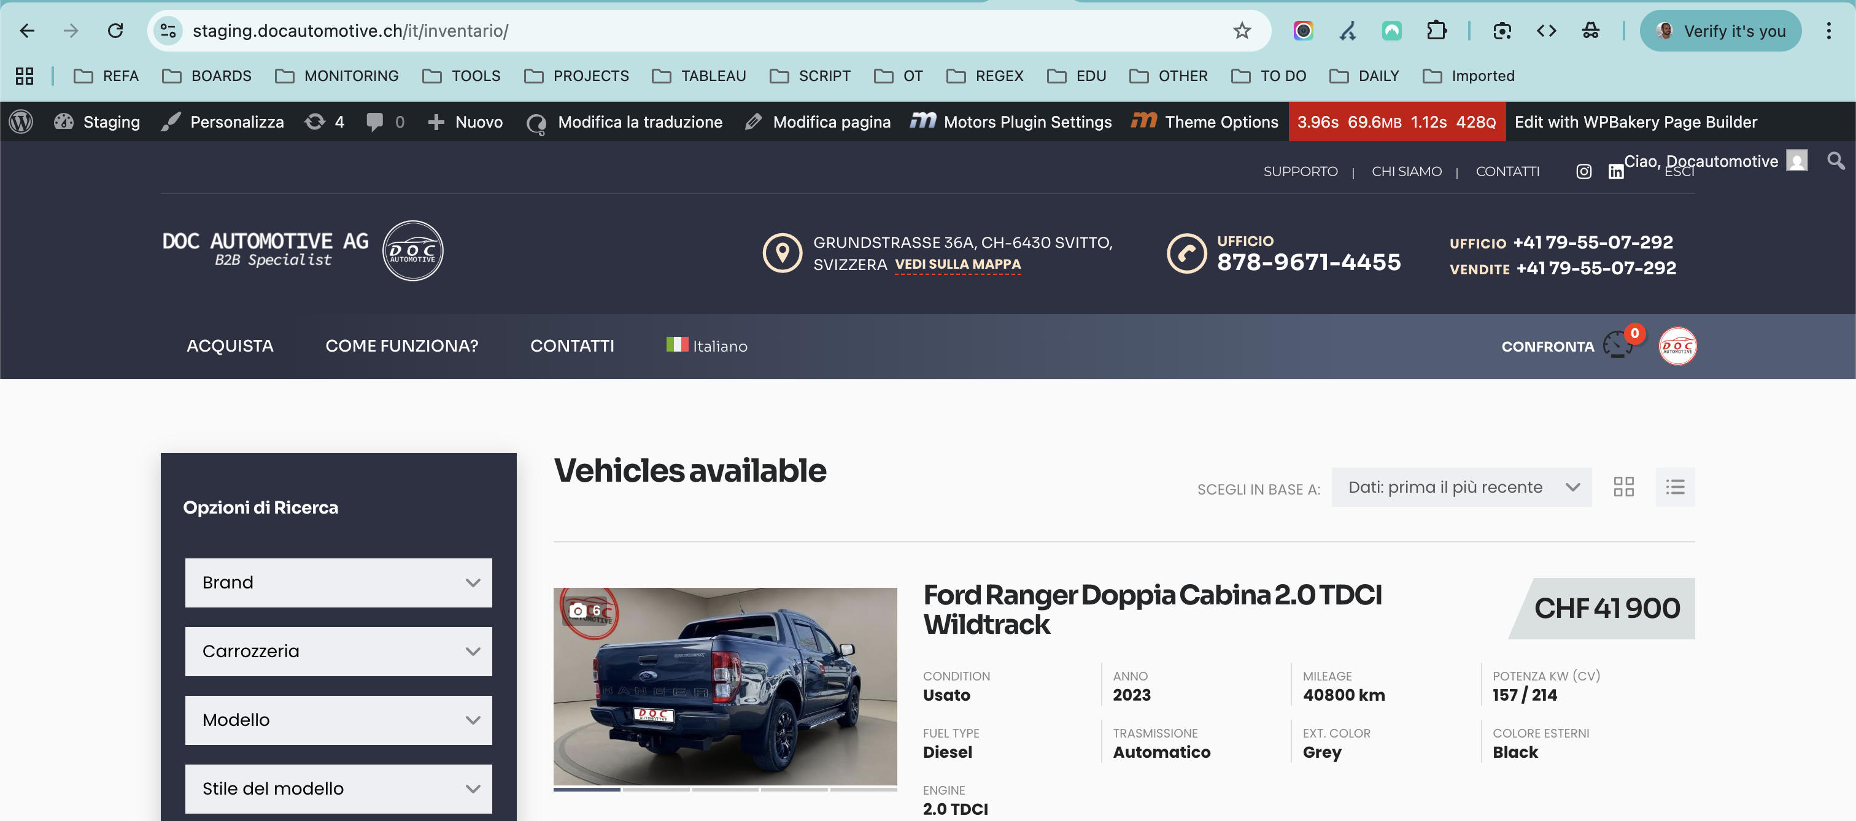The height and width of the screenshot is (821, 1856).
Task: Expand the Modello filter dropdown
Action: pos(339,720)
